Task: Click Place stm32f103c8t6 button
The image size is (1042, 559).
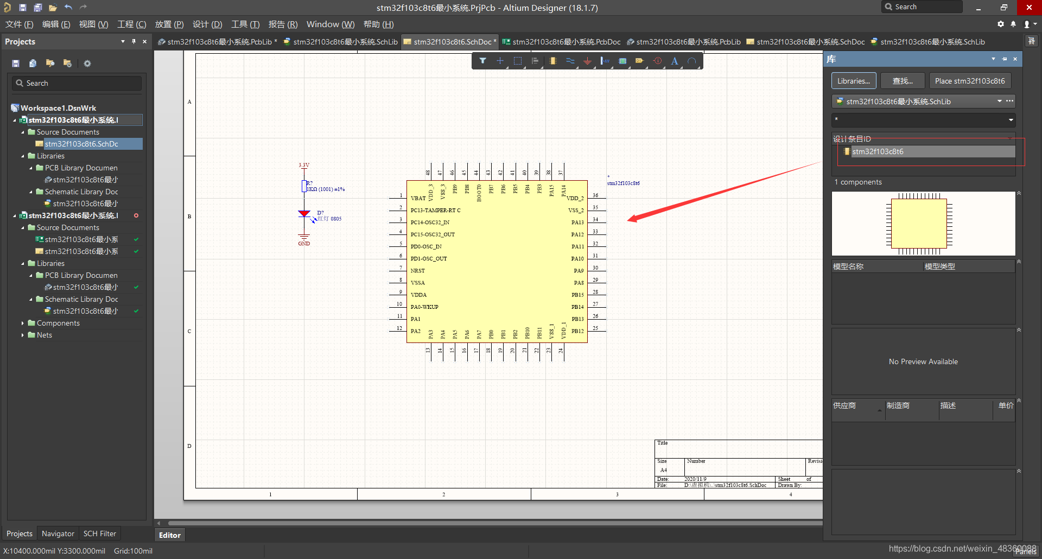Action: click(x=969, y=81)
